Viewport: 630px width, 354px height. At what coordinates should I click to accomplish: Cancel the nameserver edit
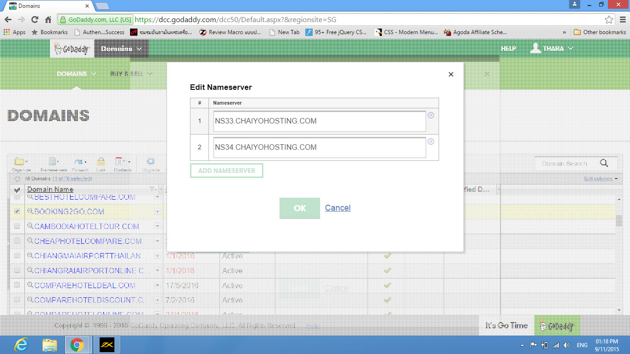(338, 208)
